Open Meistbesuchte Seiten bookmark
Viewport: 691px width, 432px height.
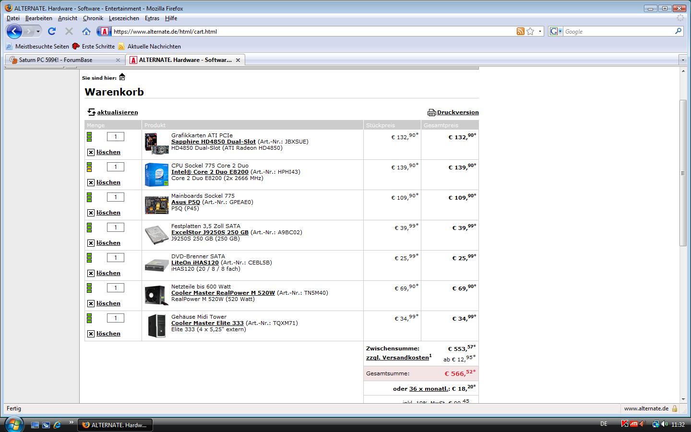coord(37,47)
